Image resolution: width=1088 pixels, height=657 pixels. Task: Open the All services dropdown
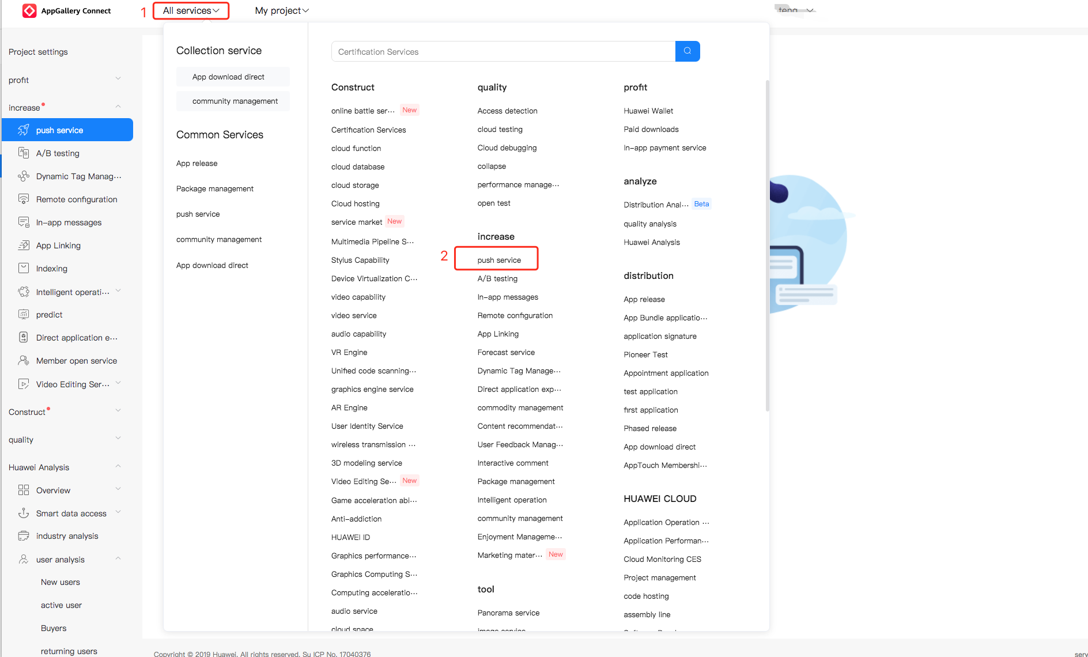pos(191,10)
